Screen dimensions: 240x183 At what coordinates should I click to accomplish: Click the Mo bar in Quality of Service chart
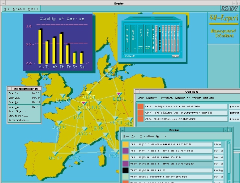(x=40, y=46)
